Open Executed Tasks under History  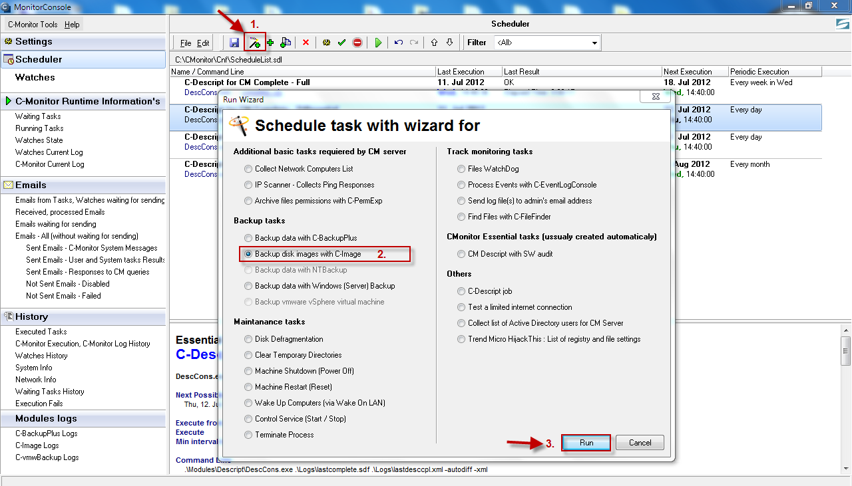pyautogui.click(x=41, y=332)
